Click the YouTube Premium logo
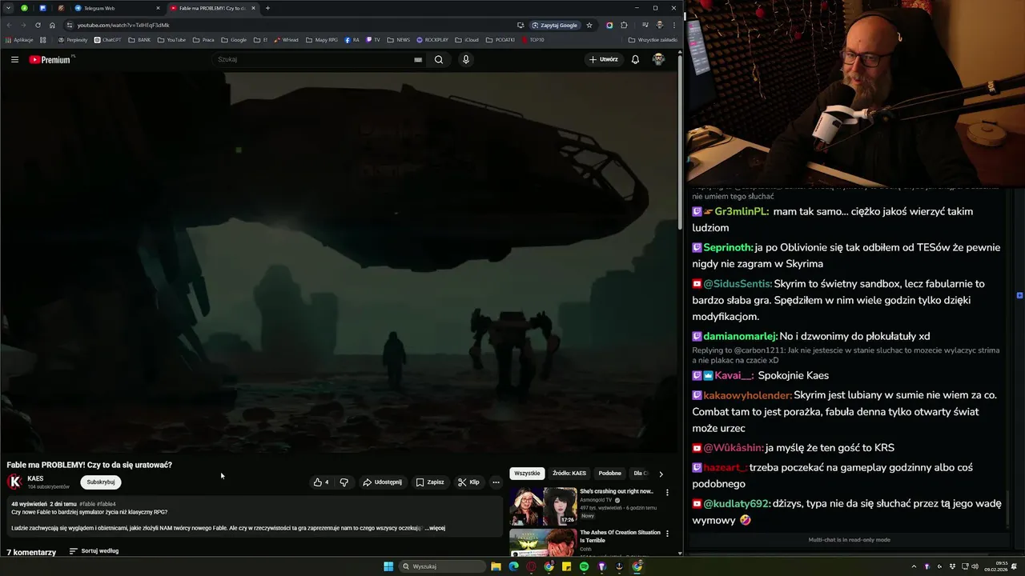 coord(51,59)
